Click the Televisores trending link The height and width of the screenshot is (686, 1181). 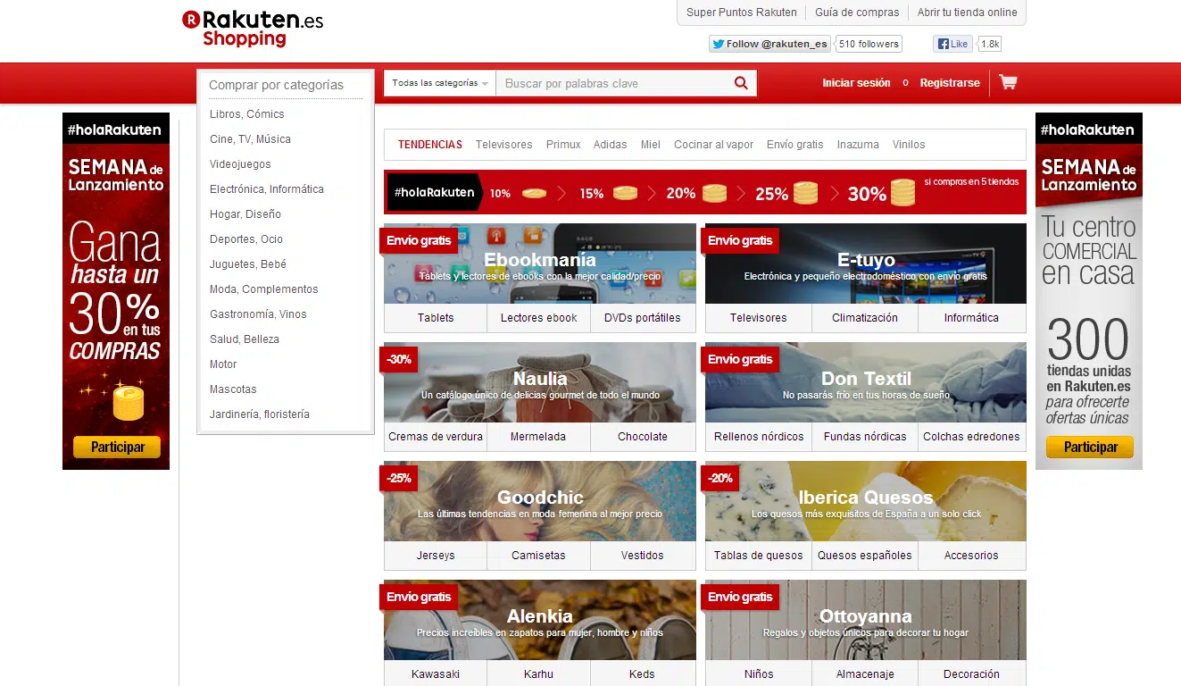[503, 145]
